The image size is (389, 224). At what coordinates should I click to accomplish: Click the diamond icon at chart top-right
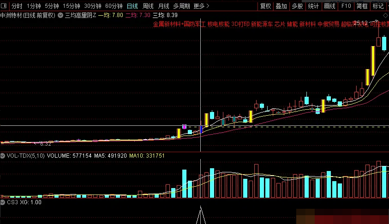pos(385,16)
